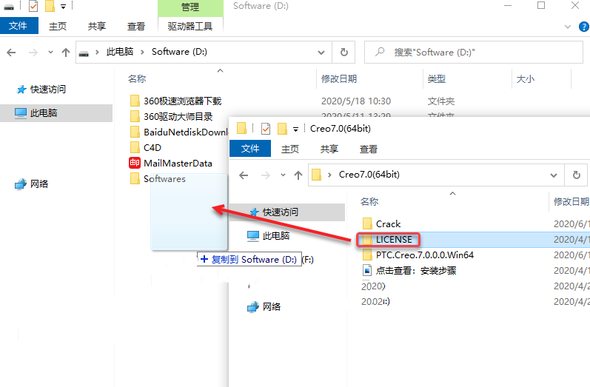
Task: Select 网络 in Creo7.0(64bit) navigation pane
Action: tap(264, 307)
